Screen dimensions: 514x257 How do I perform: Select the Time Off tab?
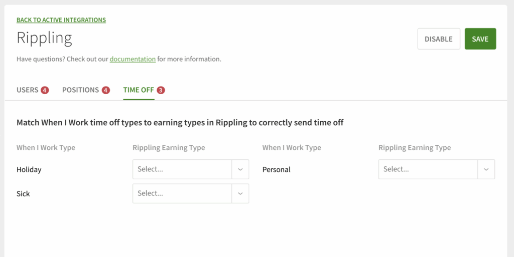pos(139,90)
